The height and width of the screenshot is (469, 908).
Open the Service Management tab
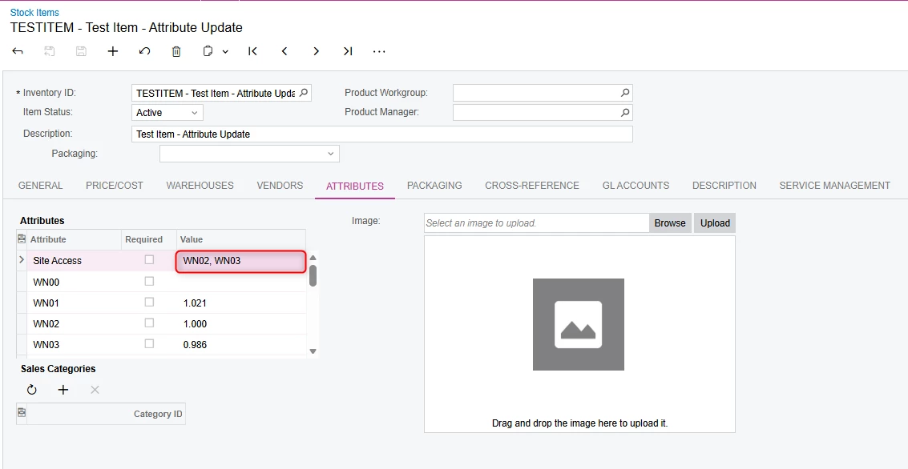coord(834,186)
